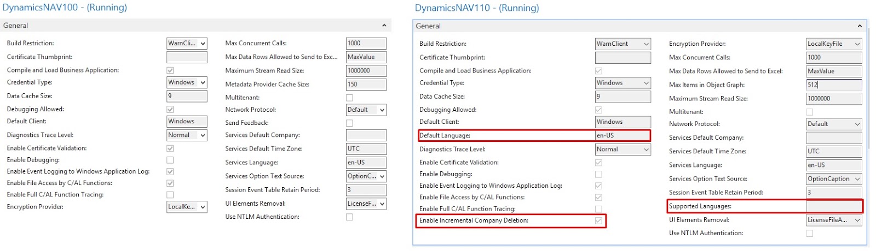
Task: Click Data Cache Size field in DynamicsNAV110
Action: (623, 97)
